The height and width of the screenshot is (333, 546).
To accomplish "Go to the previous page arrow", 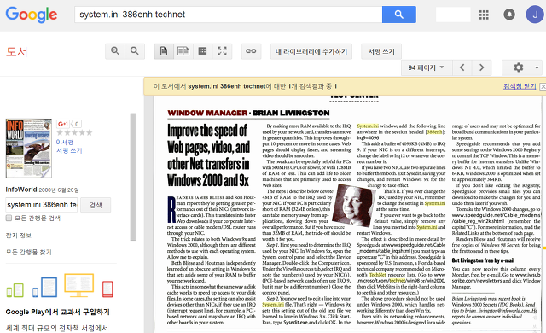I will point(462,67).
